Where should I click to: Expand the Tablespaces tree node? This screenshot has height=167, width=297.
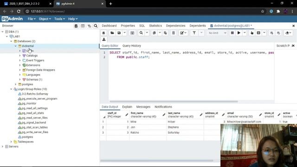click(x=11, y=141)
